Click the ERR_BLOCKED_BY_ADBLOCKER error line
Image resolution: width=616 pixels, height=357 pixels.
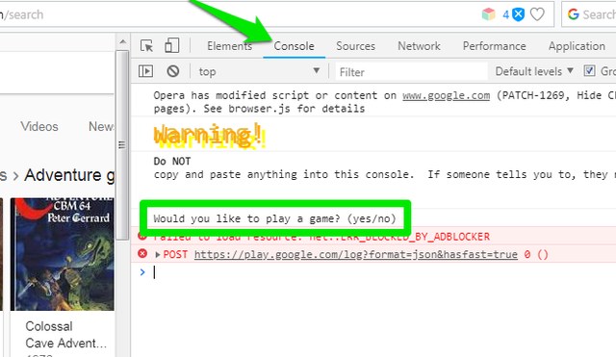(x=321, y=237)
